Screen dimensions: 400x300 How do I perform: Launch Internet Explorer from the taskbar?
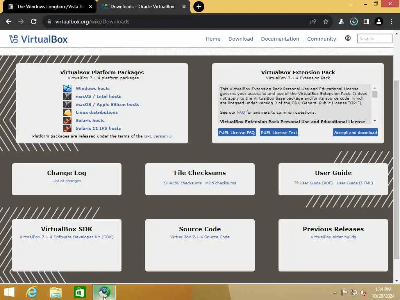tap(32, 292)
